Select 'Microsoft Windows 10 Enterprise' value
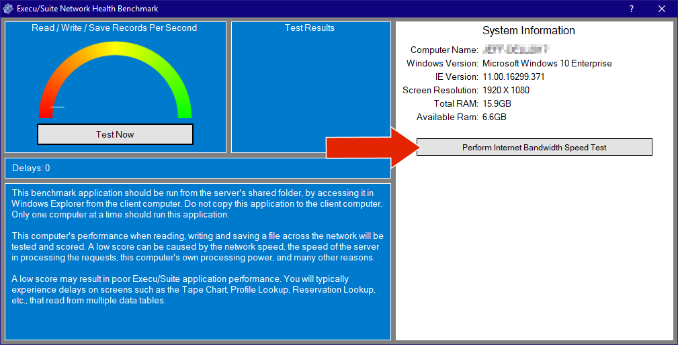The height and width of the screenshot is (345, 678). 547,64
